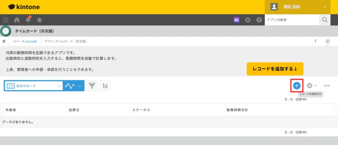Click the search magnifier button
The image size is (338, 145).
(325, 20)
